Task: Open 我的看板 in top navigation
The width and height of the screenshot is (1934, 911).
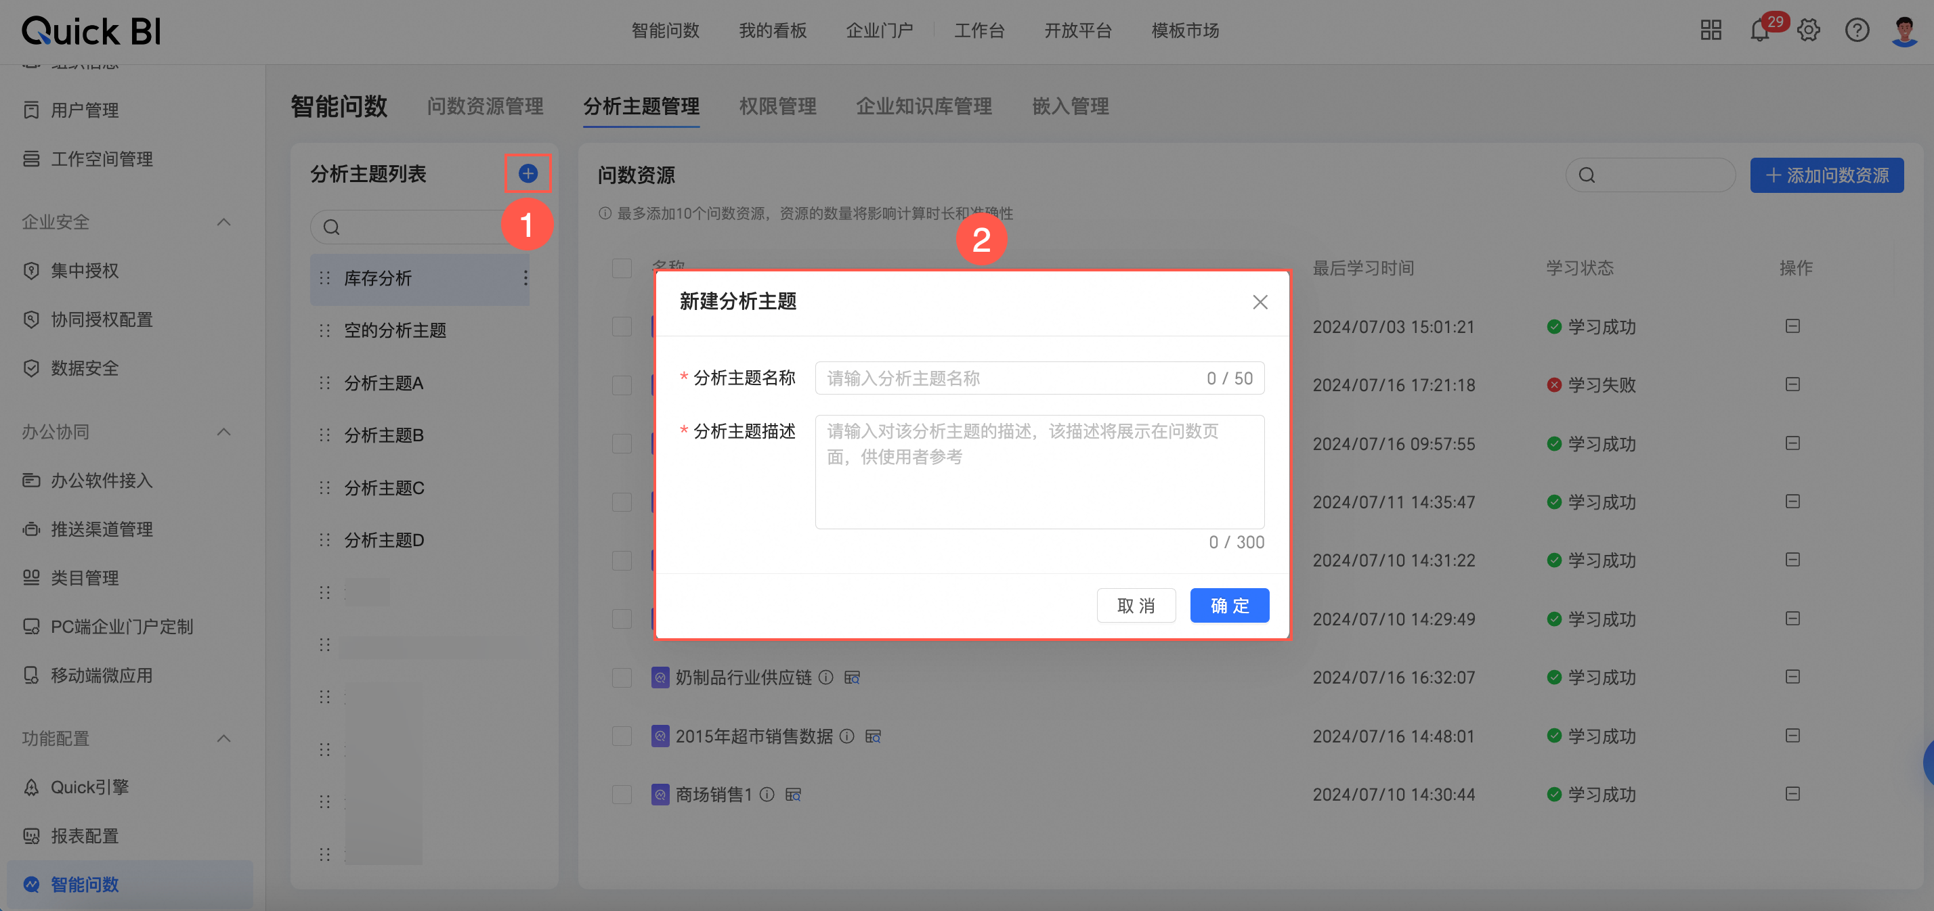Action: point(773,30)
